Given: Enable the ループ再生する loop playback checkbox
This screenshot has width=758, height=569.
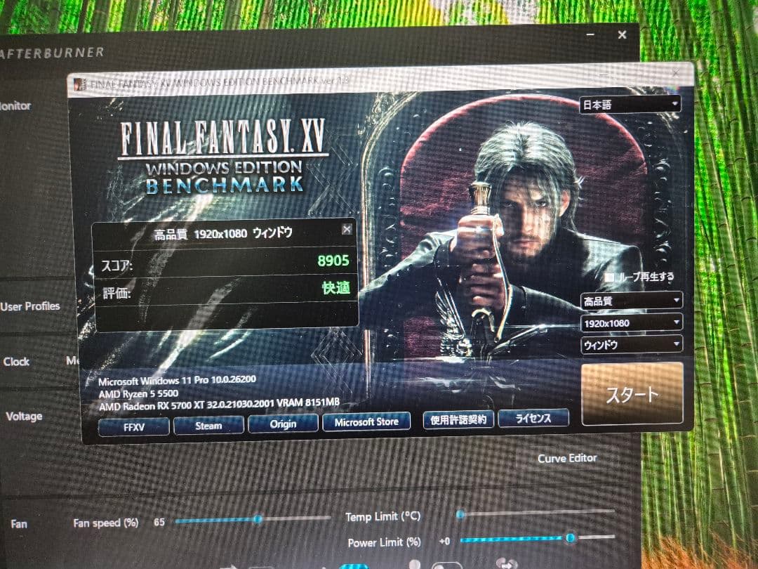Looking at the screenshot, I should pos(609,277).
